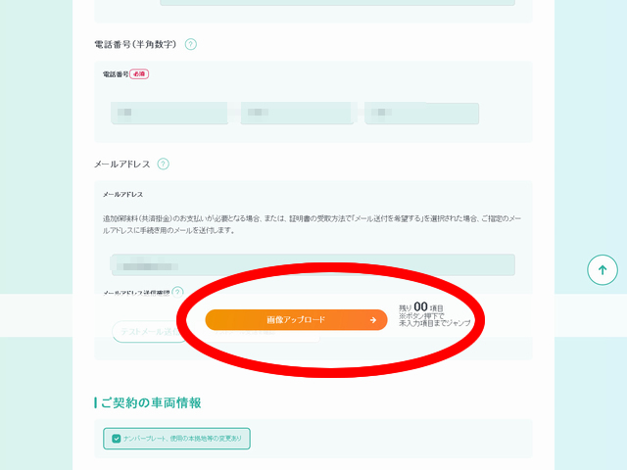
Task: Toggle the ナンバープレート変更あり checkbox
Action: pyautogui.click(x=117, y=439)
